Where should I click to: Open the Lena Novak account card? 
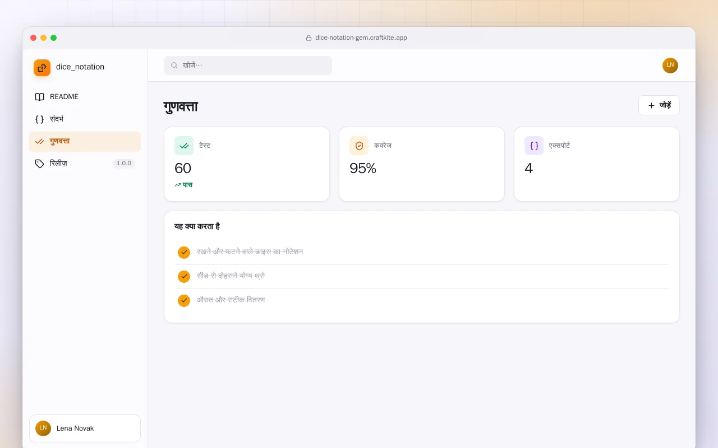(x=85, y=428)
